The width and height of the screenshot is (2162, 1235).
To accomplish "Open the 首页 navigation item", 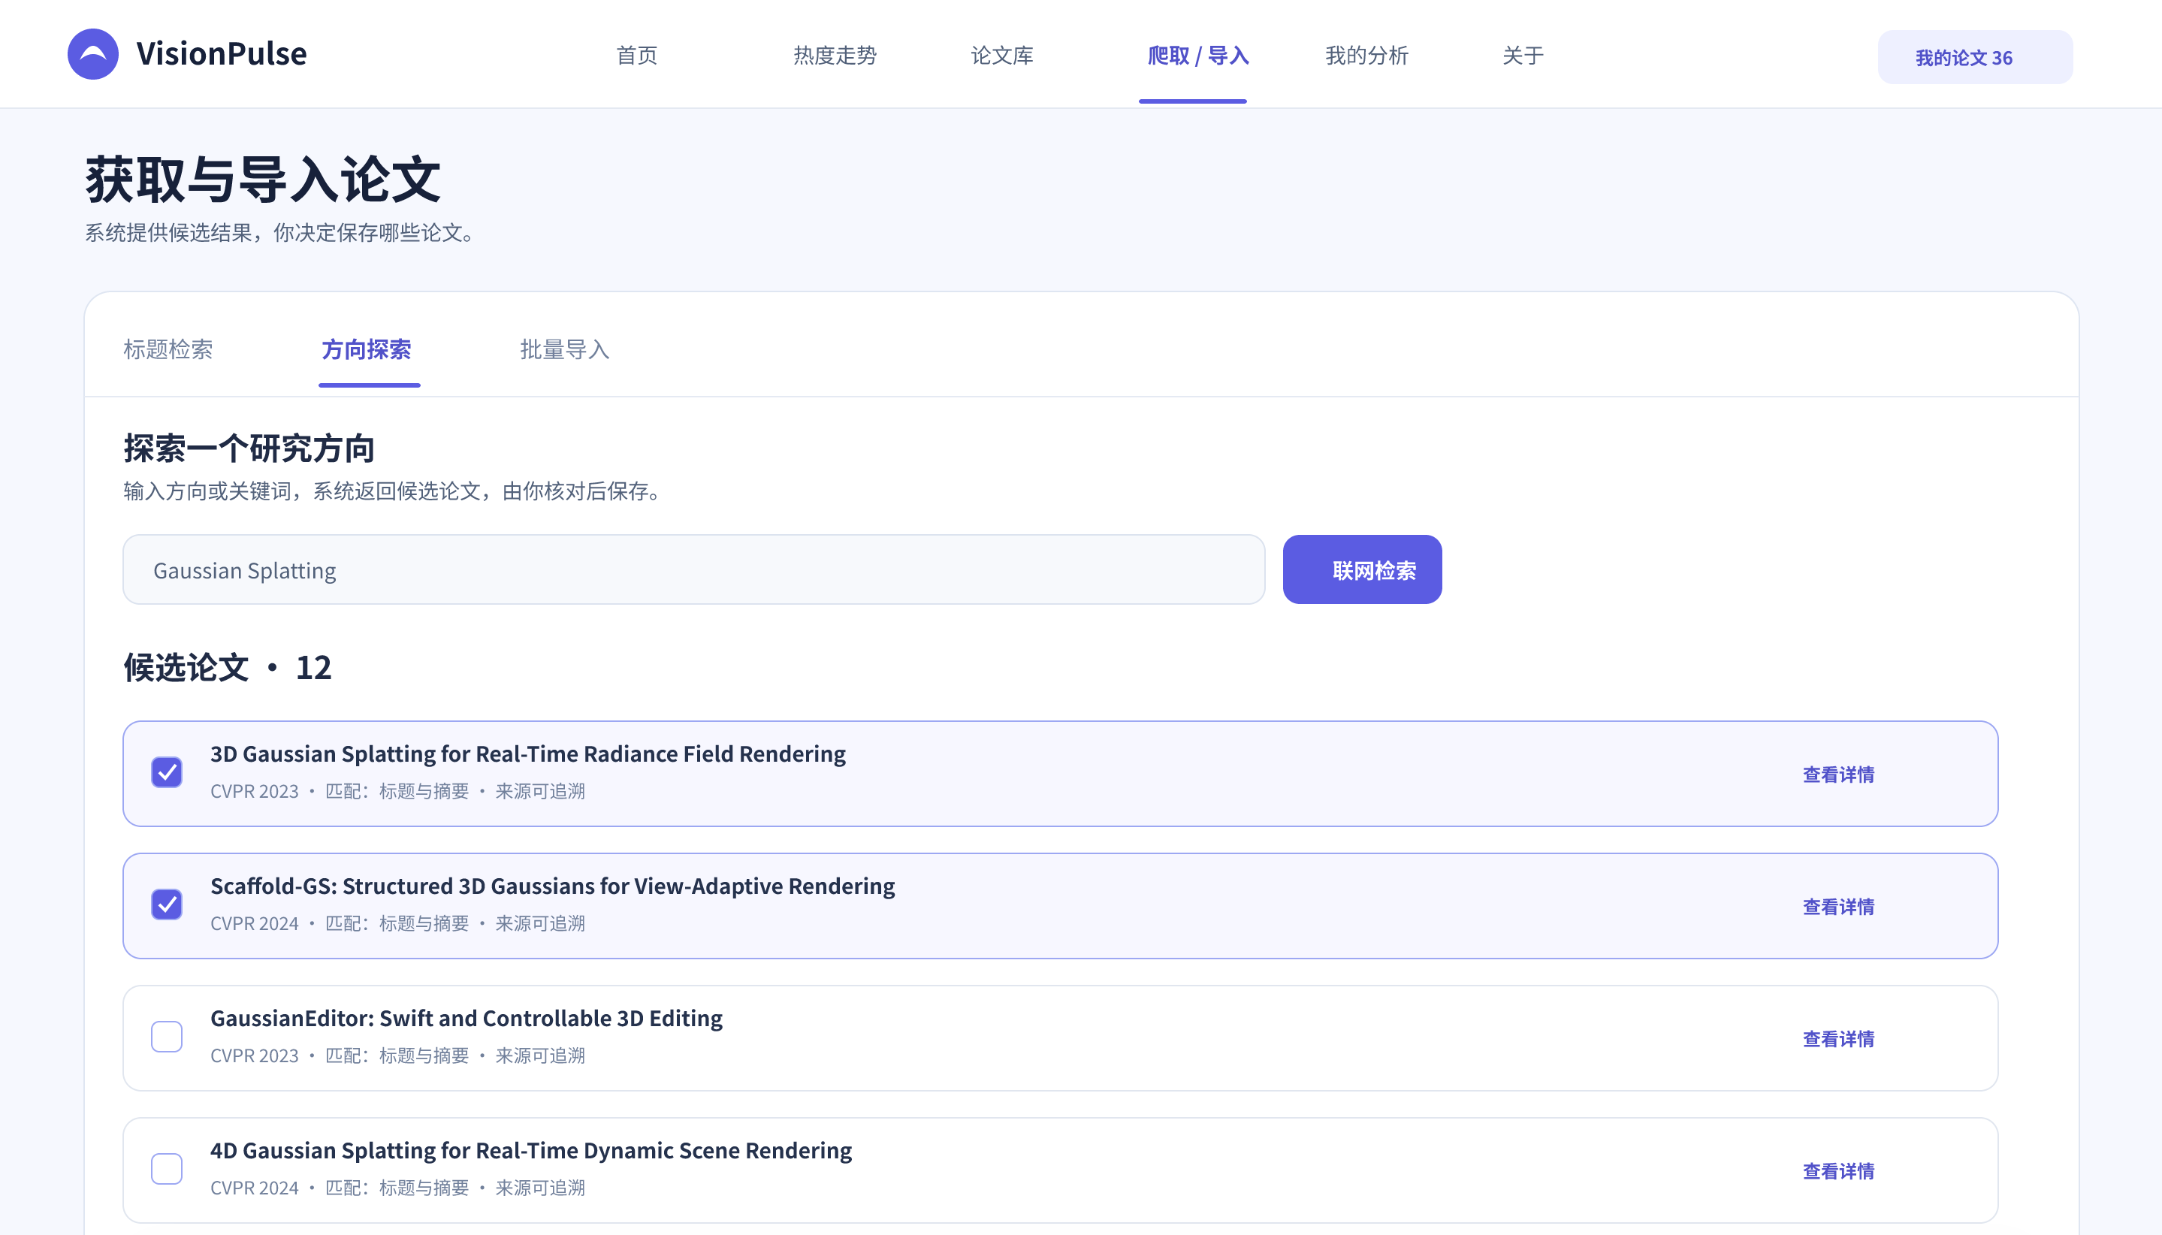I will click(x=636, y=56).
